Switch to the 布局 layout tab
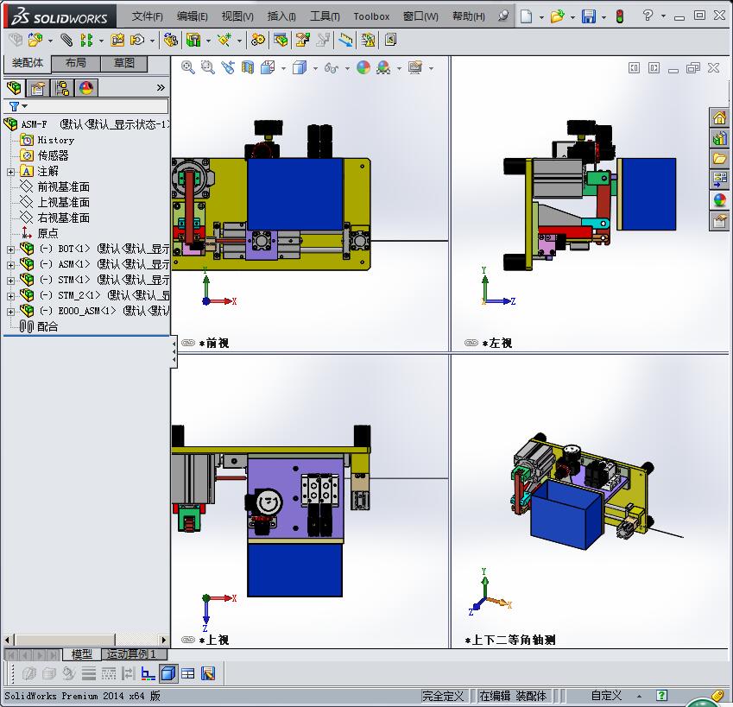The width and height of the screenshot is (733, 707). [x=76, y=63]
